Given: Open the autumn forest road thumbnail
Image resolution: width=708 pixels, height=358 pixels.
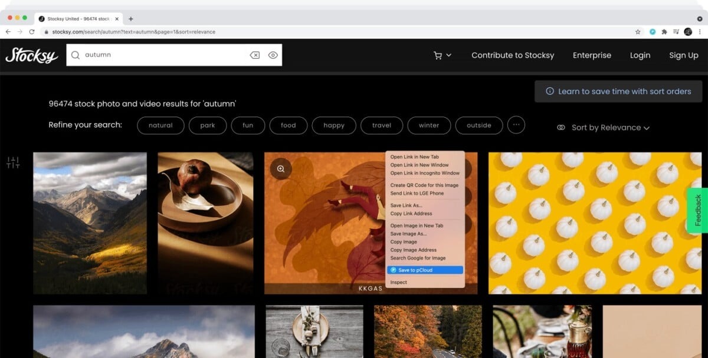Looking at the screenshot, I should (x=428, y=332).
